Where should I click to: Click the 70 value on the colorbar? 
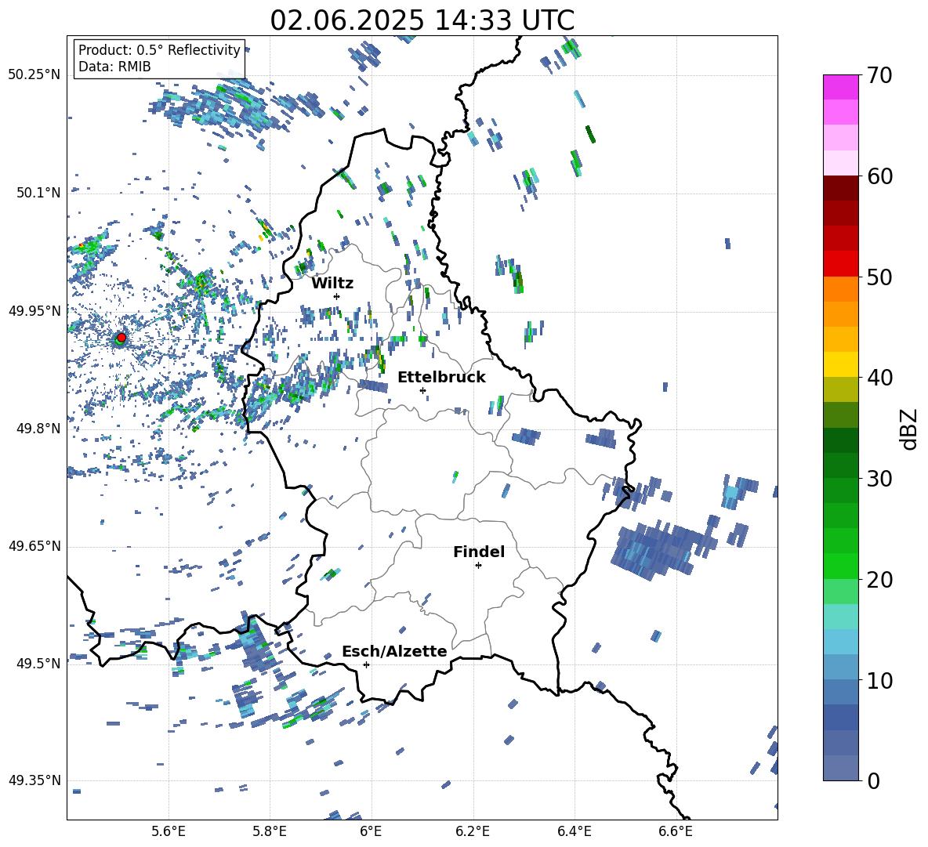(879, 76)
